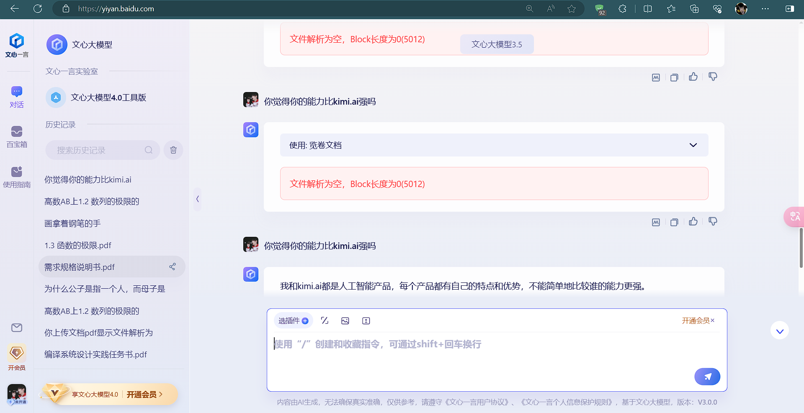Share the 需求规格说明书.pdf conversation

(172, 267)
